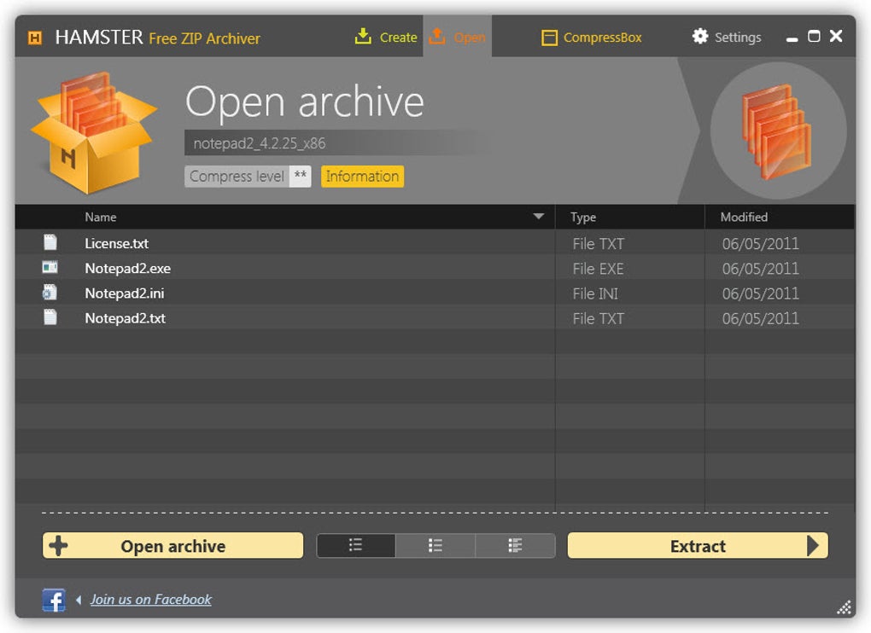871x633 pixels.
Task: Click the ** compress level indicator
Action: pos(301,177)
